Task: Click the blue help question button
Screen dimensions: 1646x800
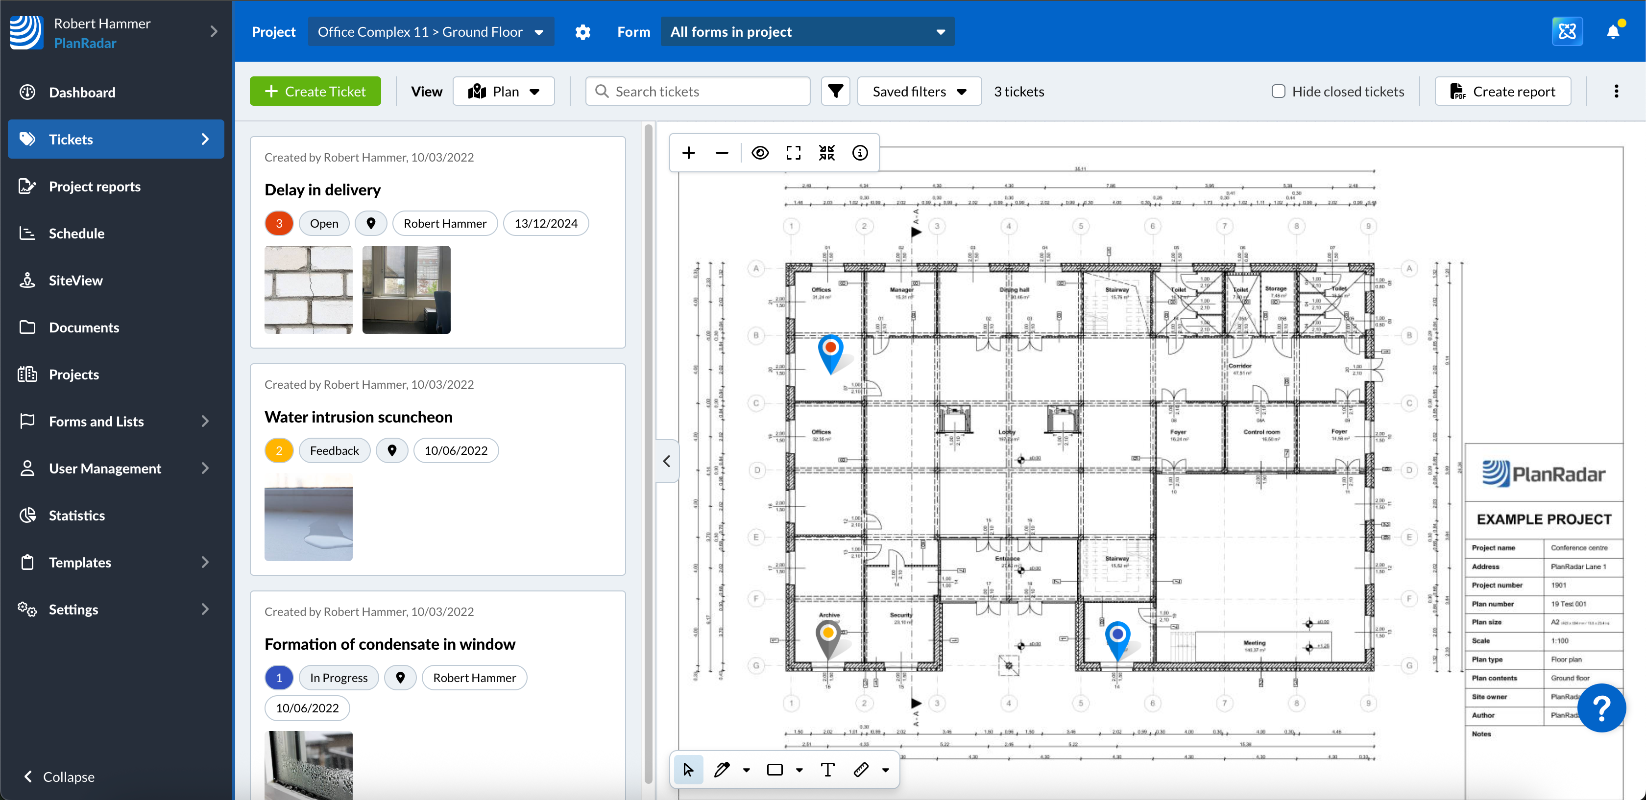Action: click(x=1600, y=707)
